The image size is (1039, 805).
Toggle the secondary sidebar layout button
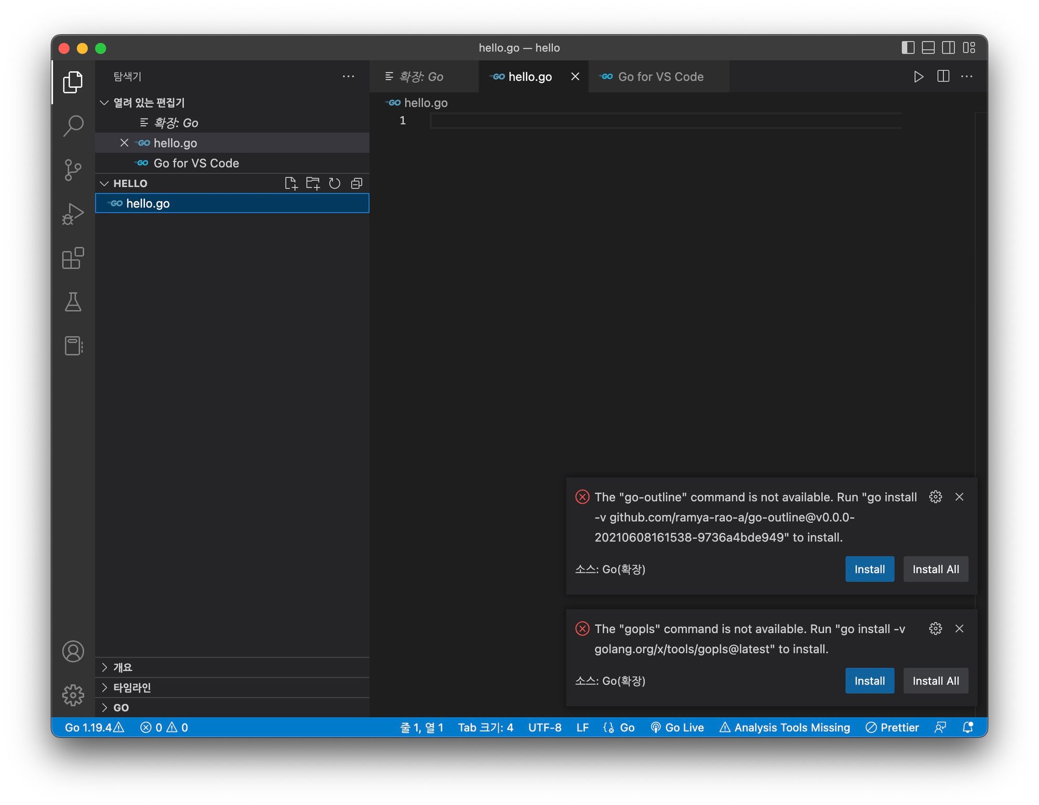click(x=948, y=48)
